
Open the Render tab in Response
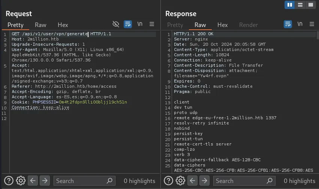[249, 25]
